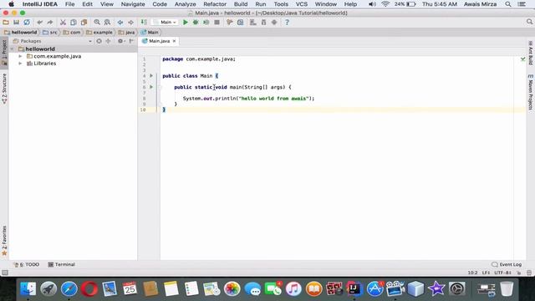Viewport: 535px width, 301px height.
Task: Toggle the Maven Projects tool window
Action: tap(530, 92)
